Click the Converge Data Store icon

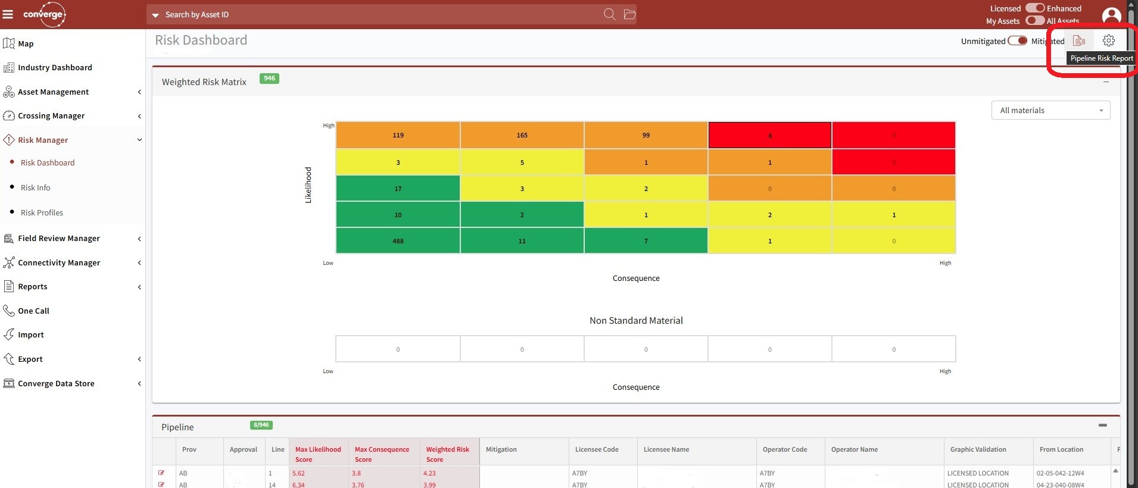(9, 383)
